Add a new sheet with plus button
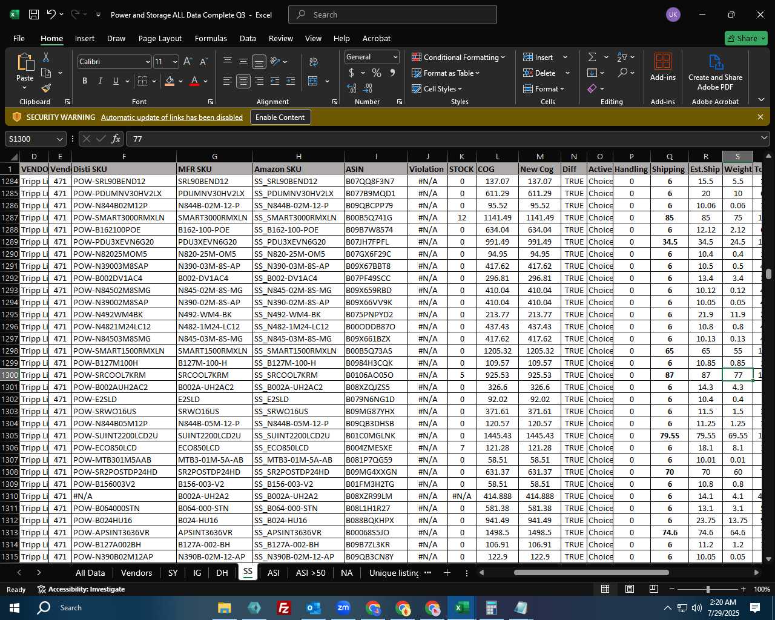 447,573
